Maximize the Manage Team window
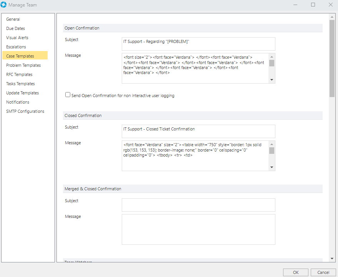338x277 pixels. [313, 5]
